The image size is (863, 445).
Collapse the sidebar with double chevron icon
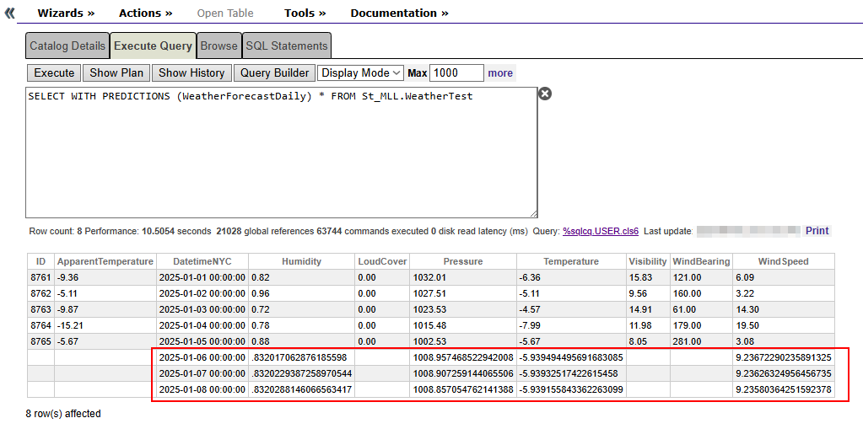(x=10, y=13)
